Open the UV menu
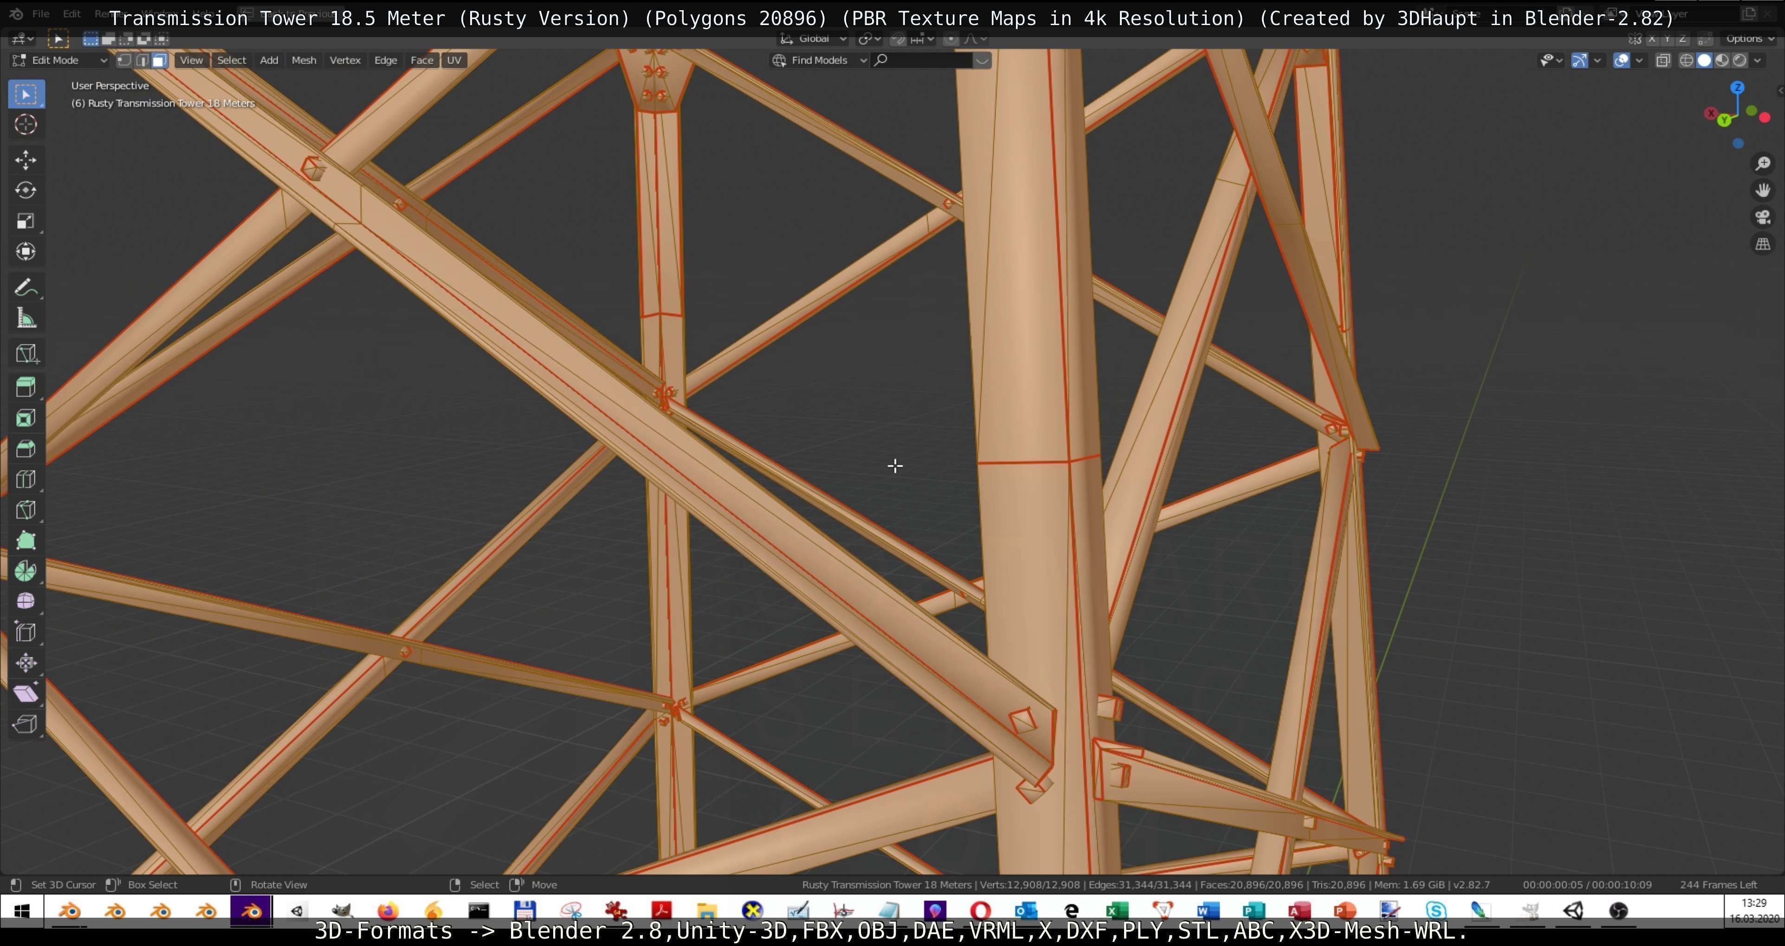Screen dimensions: 1785x946 pos(454,60)
